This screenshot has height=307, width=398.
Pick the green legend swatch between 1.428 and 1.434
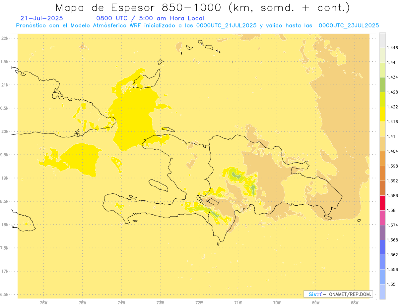(382, 84)
